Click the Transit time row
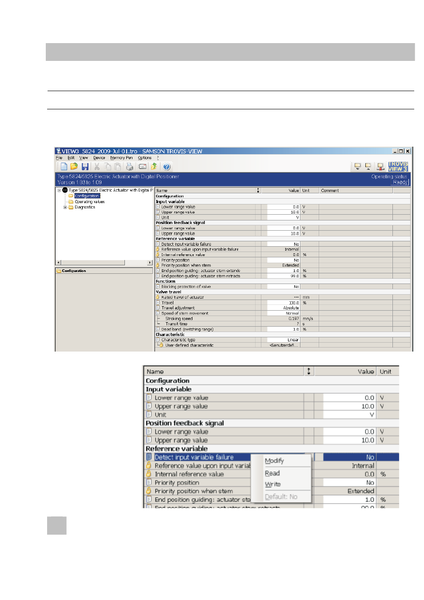 pyautogui.click(x=283, y=324)
